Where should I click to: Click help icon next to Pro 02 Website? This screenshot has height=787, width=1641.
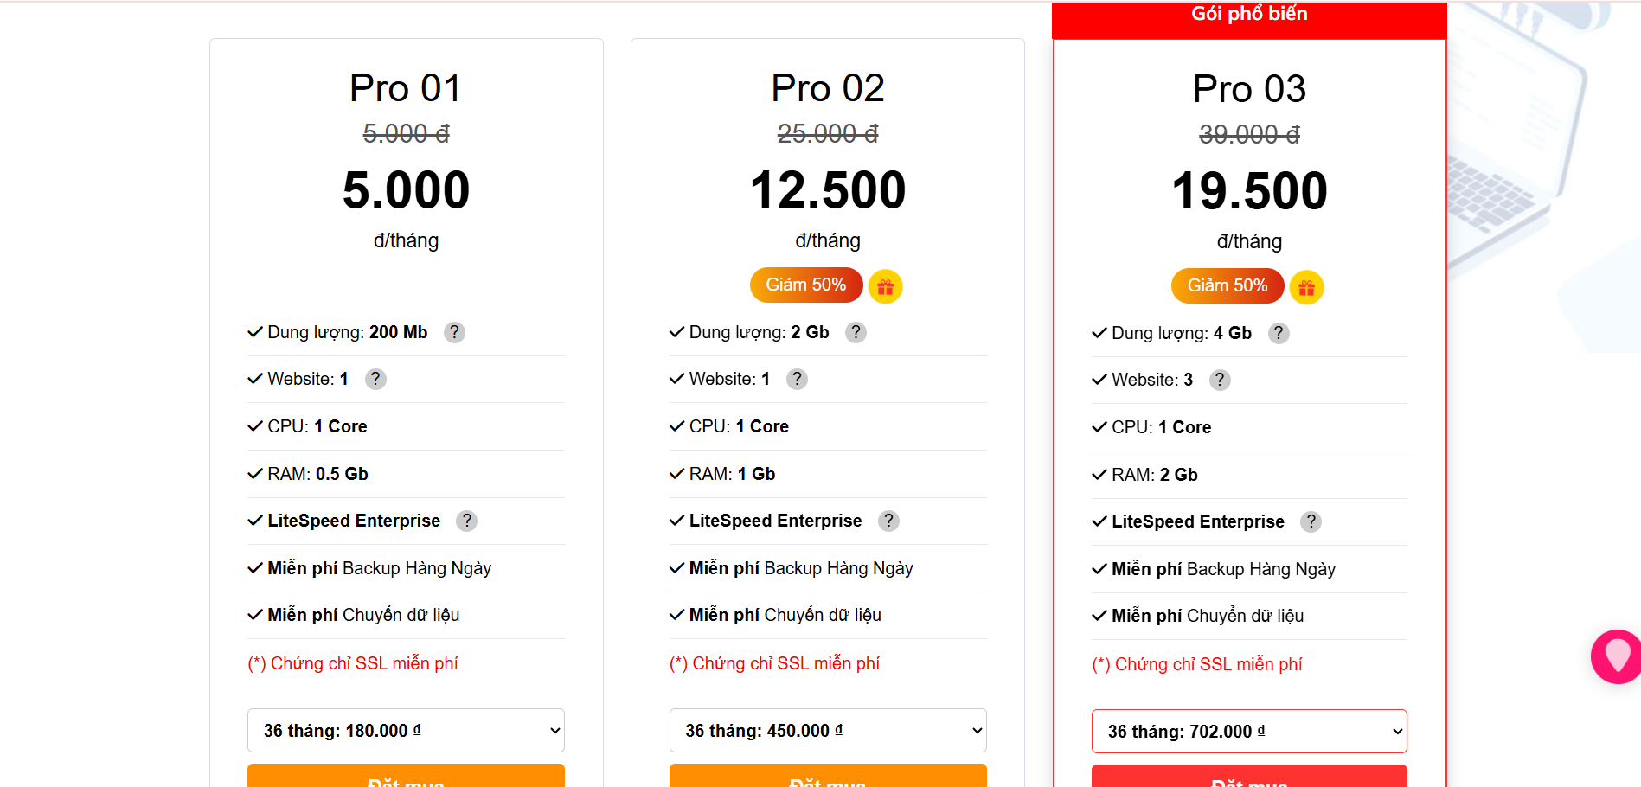pos(797,379)
